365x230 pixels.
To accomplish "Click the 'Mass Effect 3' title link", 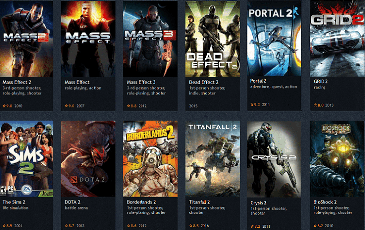I will [x=141, y=82].
